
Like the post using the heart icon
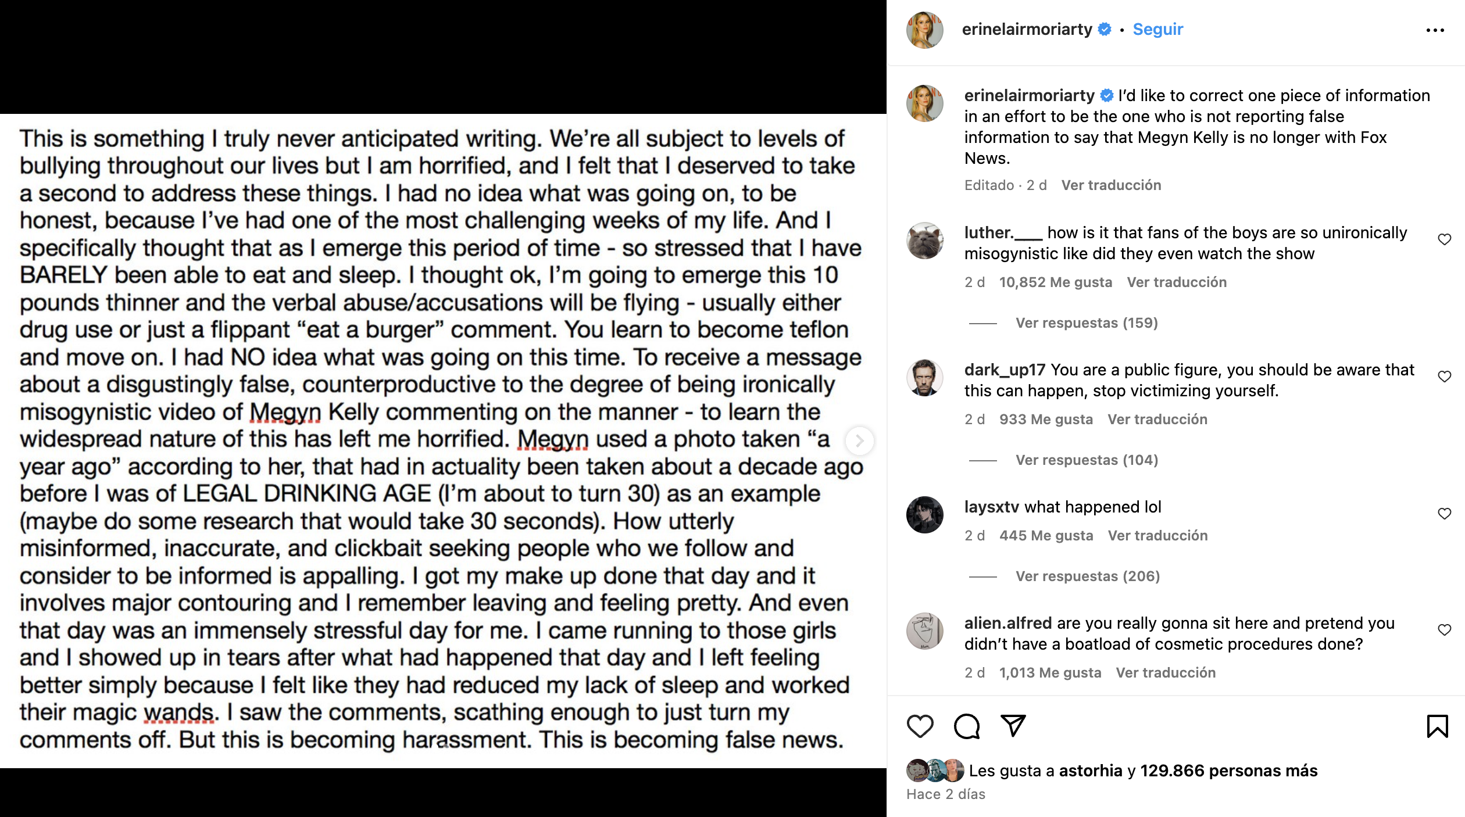coord(920,726)
